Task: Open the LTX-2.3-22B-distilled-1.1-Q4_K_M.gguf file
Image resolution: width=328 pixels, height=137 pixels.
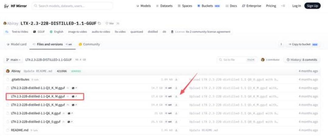Action: (38, 96)
